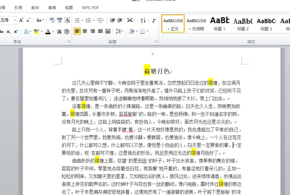
Task: Toggle strikethrough formatting
Action: pos(2,31)
